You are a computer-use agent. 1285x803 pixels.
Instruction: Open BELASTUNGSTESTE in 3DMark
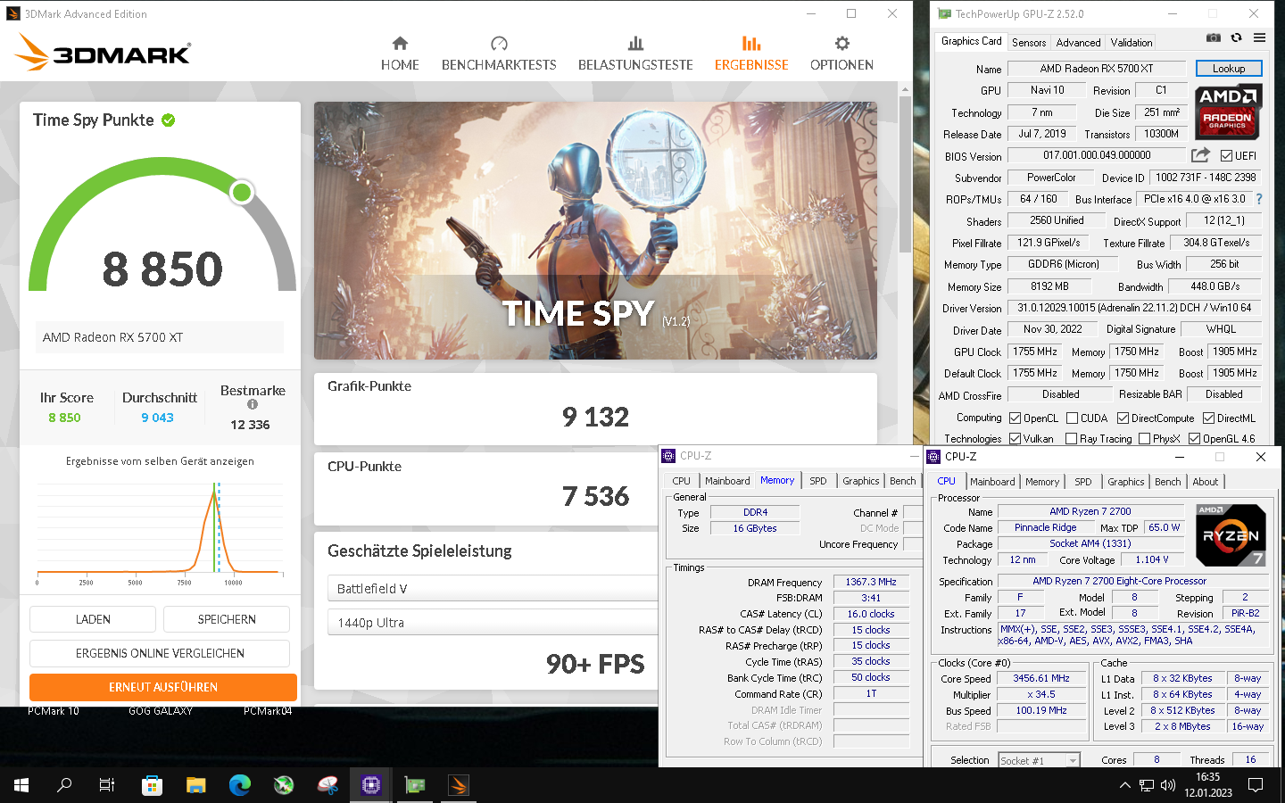(635, 54)
